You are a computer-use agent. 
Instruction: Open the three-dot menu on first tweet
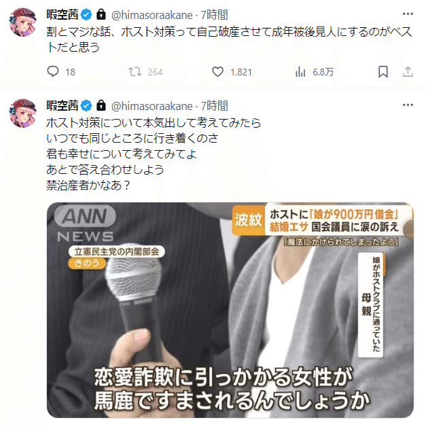[408, 14]
